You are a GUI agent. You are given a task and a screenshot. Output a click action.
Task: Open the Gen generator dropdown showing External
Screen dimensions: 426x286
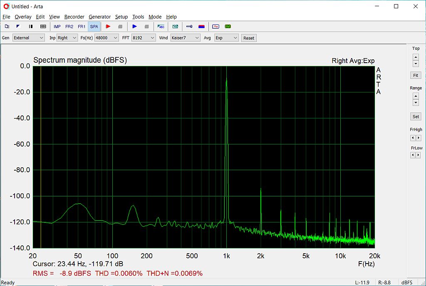coord(29,38)
